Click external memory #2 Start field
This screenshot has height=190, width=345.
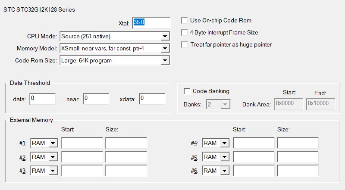click(82, 157)
